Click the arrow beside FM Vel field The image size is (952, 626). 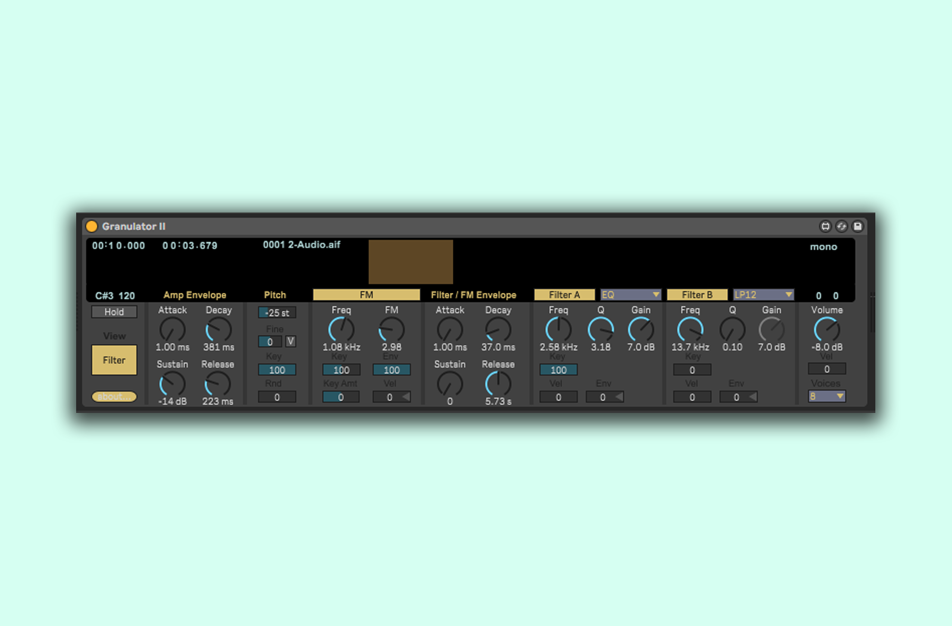[406, 397]
